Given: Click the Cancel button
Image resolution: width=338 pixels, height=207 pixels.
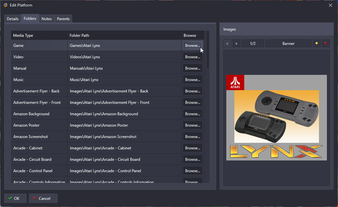Looking at the screenshot, I should point(43,198).
